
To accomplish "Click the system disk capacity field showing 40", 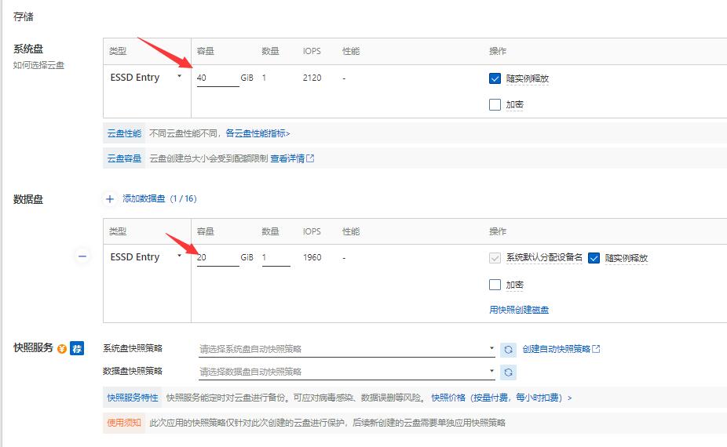I will click(x=217, y=78).
